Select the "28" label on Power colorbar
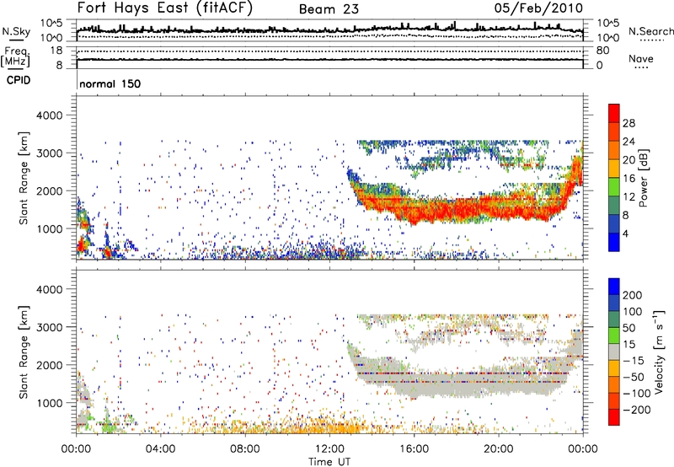 click(629, 123)
